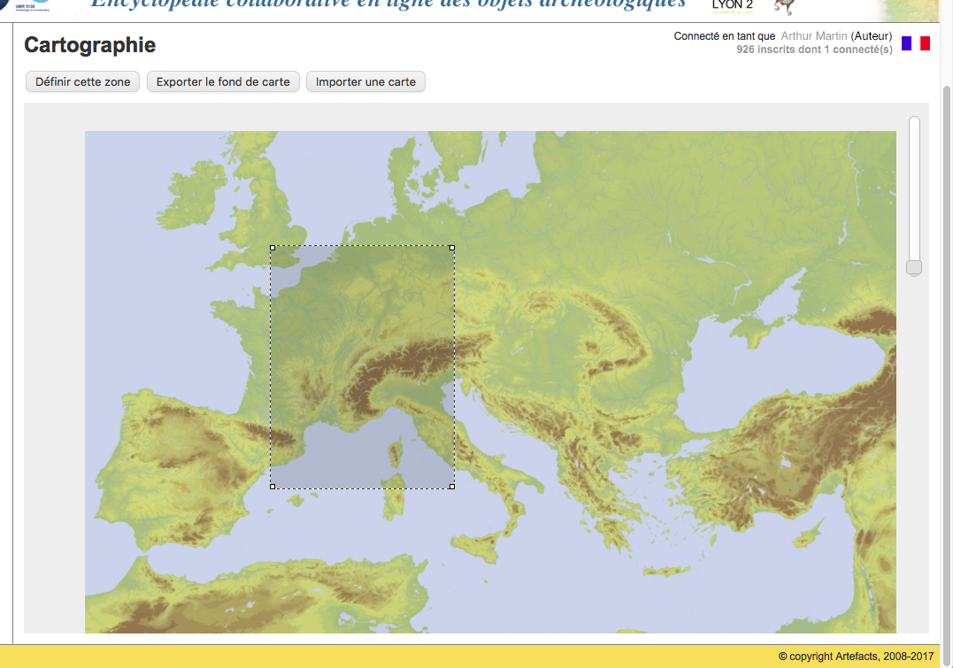Click the bottom-right selection handle on map
Screen dimensions: 953x668
pos(452,486)
